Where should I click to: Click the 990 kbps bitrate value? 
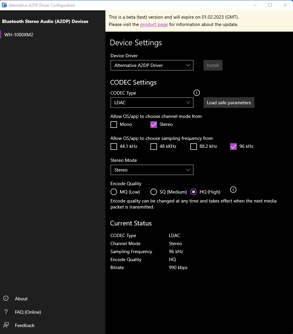178,267
